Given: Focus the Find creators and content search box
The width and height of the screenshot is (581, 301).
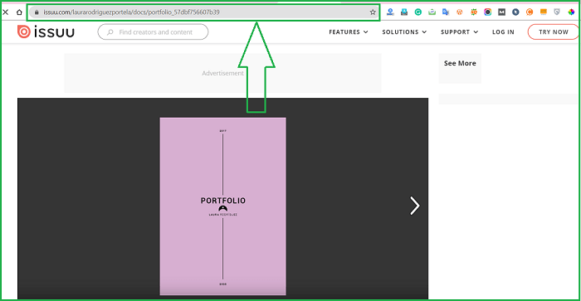Looking at the screenshot, I should 153,32.
